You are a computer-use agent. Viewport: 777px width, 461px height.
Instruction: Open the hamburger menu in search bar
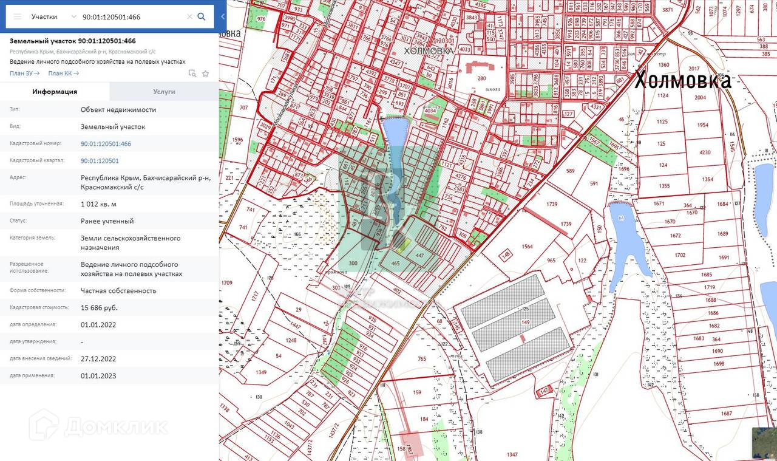(18, 17)
